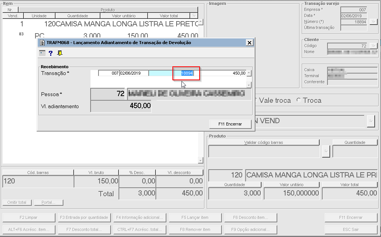Click the Pessoa code field showing 72
381x237 pixels.
click(x=108, y=94)
